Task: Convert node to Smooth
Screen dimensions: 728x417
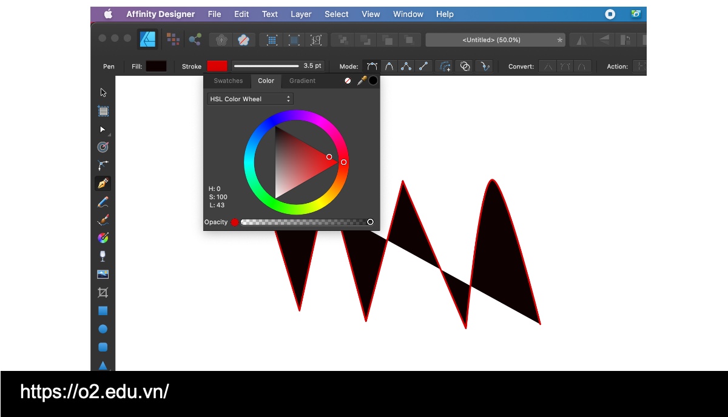Action: point(565,67)
